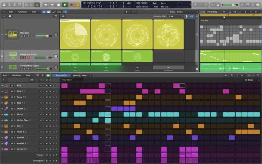
Task: Solo the Analog Saw Punch track
Action: (24, 57)
